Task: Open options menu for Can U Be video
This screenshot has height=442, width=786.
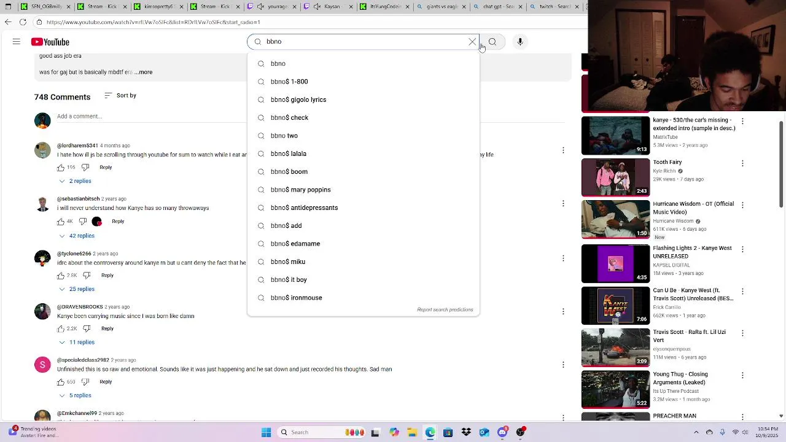Action: [742, 291]
